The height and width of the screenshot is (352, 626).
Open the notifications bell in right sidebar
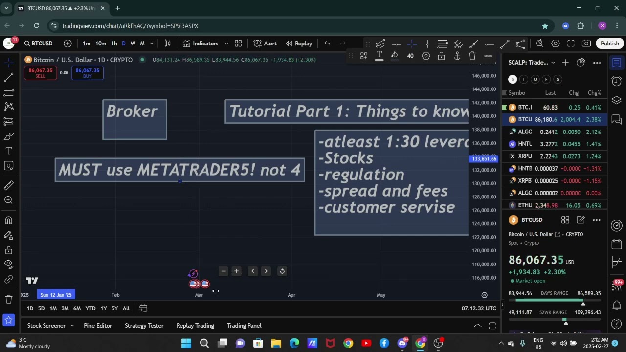617,306
